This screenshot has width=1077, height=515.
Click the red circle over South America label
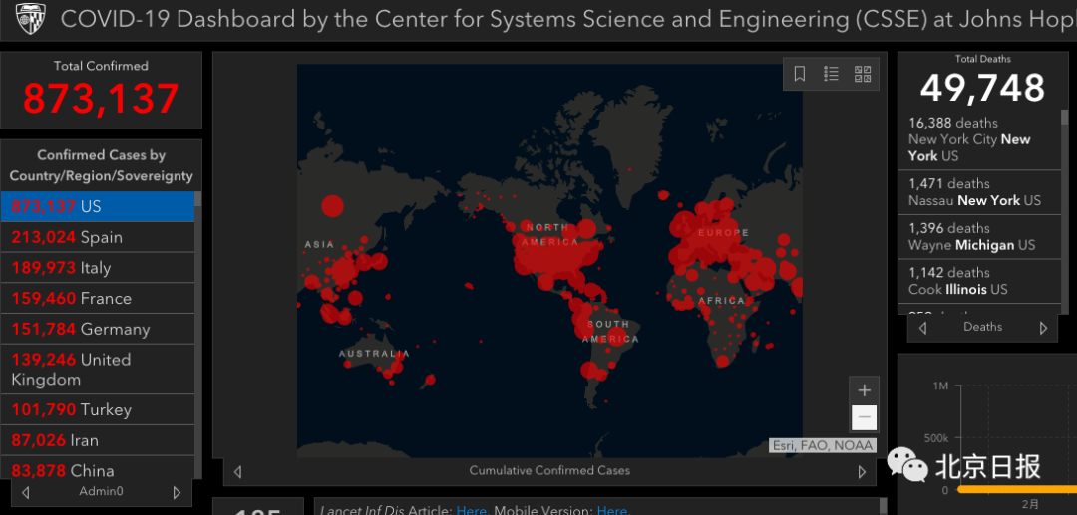click(617, 337)
